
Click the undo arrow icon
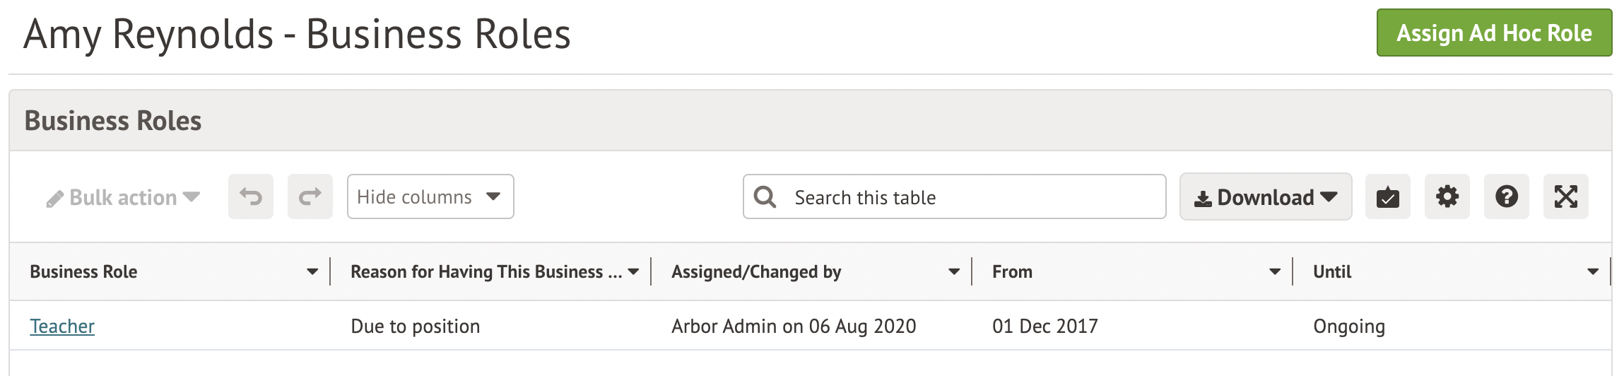click(x=250, y=196)
